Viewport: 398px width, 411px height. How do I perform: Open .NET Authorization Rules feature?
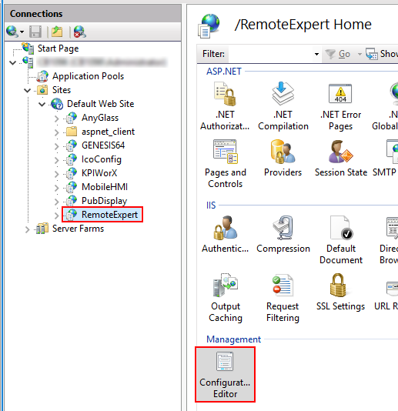click(225, 106)
